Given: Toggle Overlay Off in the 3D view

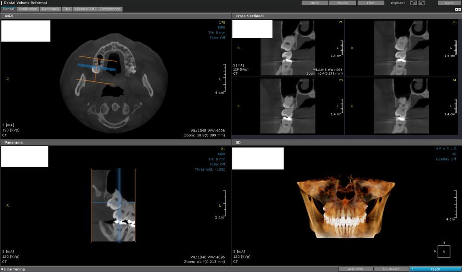Looking at the screenshot, I should (446, 159).
